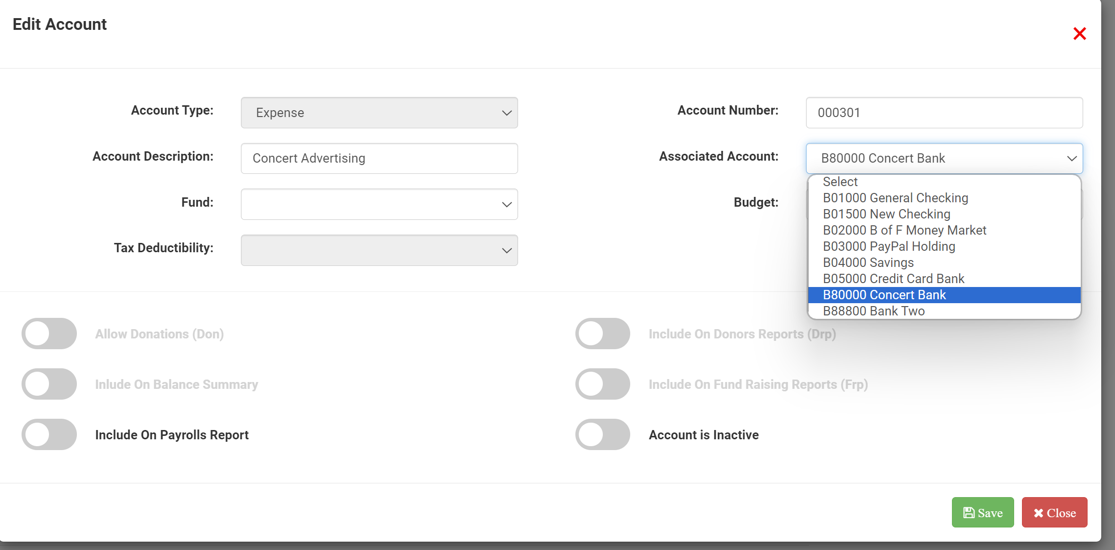Image resolution: width=1115 pixels, height=550 pixels.
Task: Click the red X icon at top right
Action: pyautogui.click(x=1079, y=34)
